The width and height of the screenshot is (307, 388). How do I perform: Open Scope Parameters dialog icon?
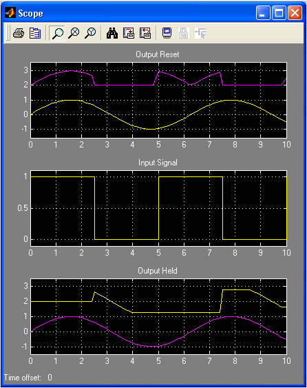(x=35, y=33)
